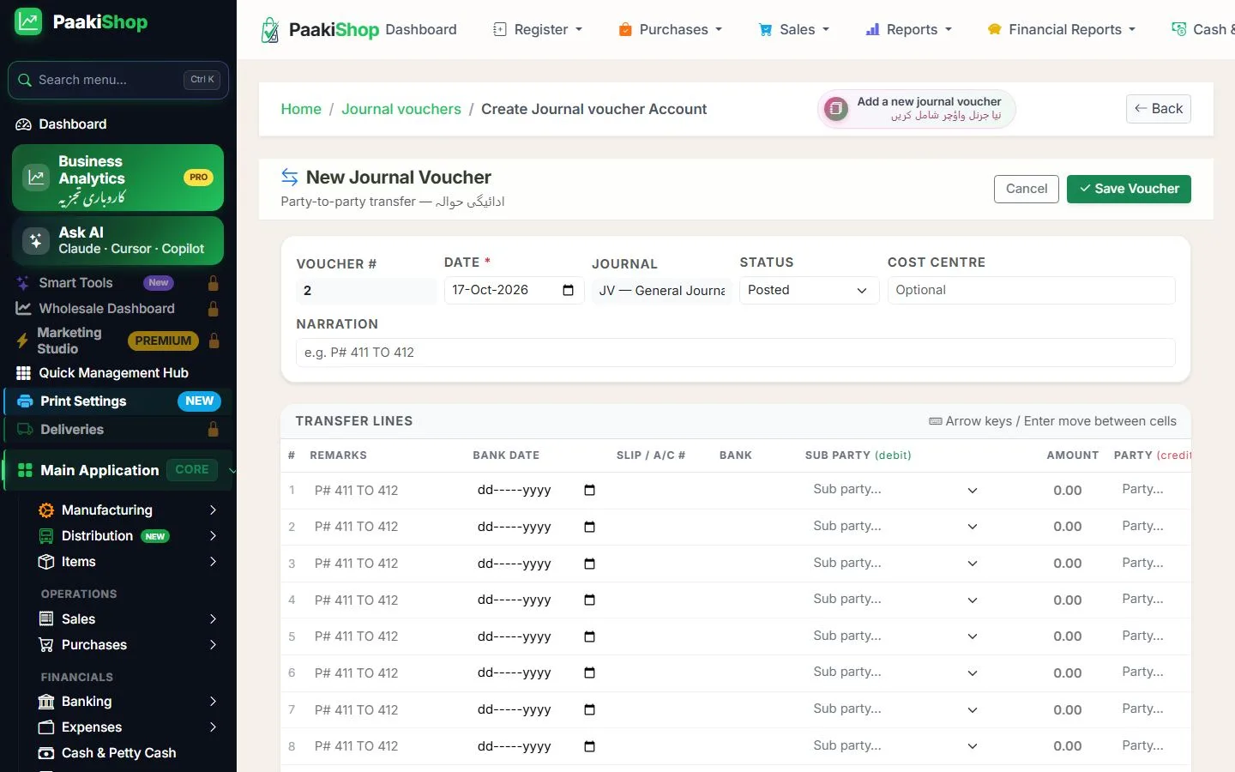The width and height of the screenshot is (1235, 772).
Task: Open the Purchases menu in the top navigation
Action: pyautogui.click(x=670, y=30)
